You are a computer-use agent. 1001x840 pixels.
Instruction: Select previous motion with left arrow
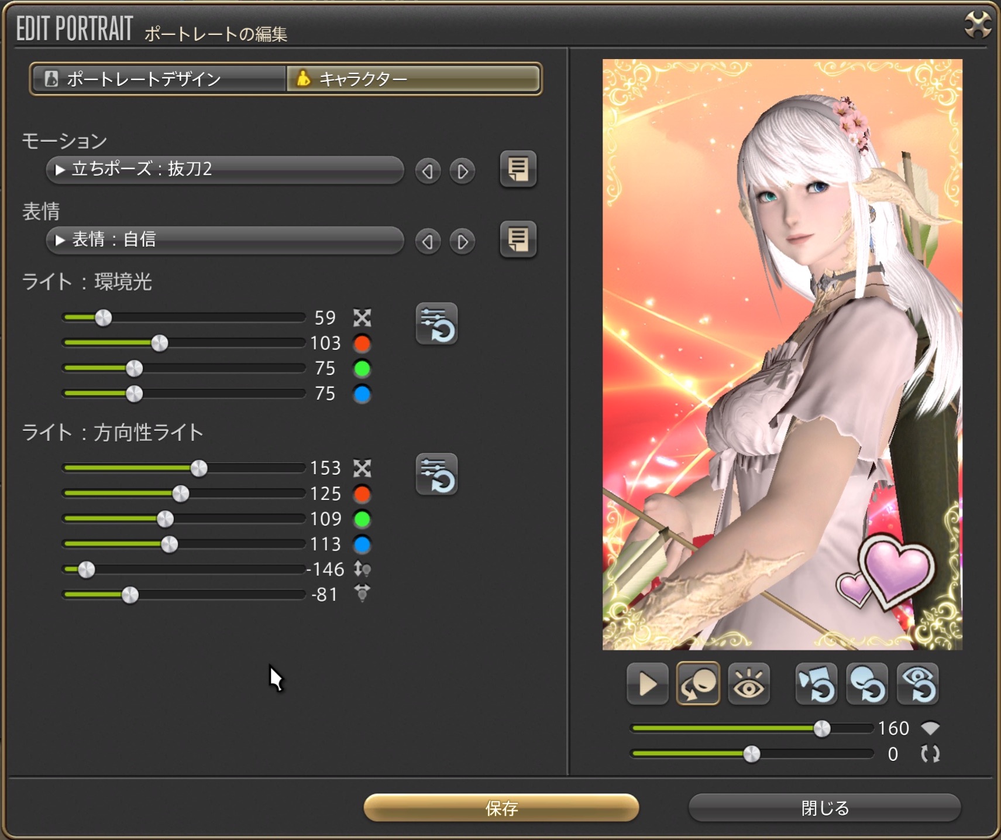coord(428,171)
